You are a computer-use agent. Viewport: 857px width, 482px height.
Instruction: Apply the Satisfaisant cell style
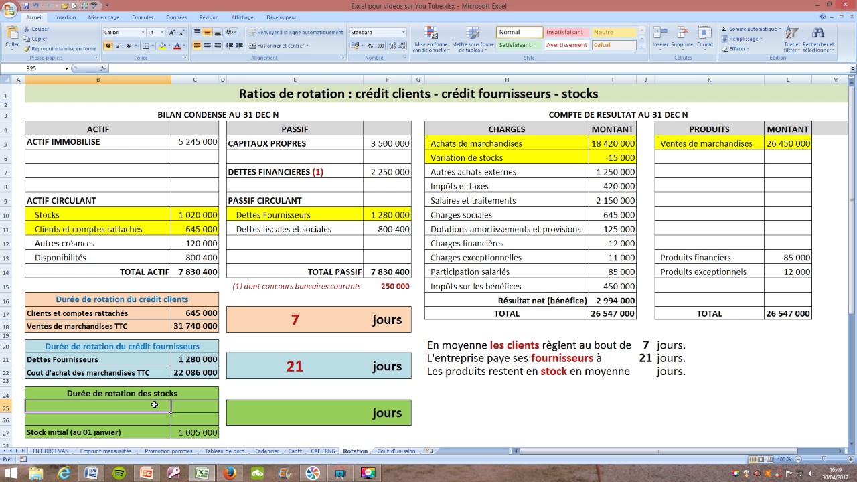point(519,45)
